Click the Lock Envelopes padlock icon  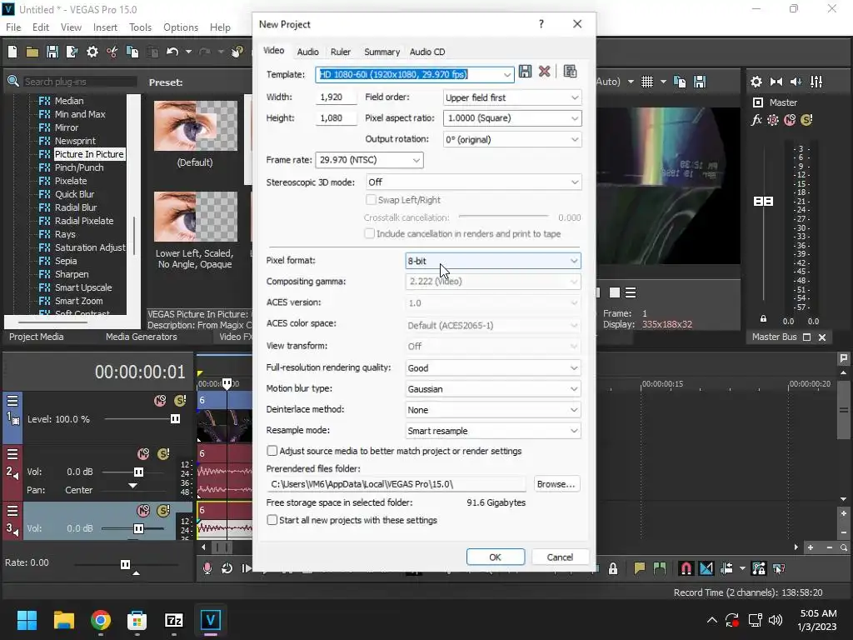pyautogui.click(x=613, y=568)
